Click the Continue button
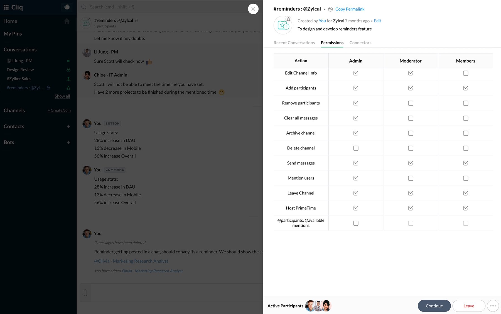 pyautogui.click(x=434, y=306)
